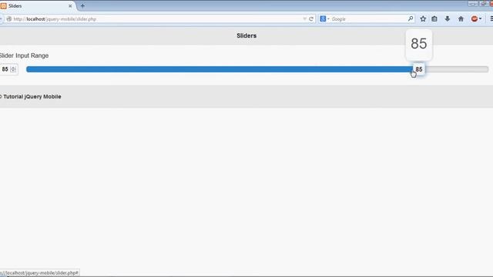Click the slider handle showing 85
This screenshot has width=493, height=277.
click(x=419, y=69)
